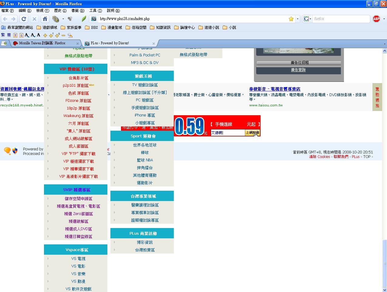Click the green leaf toolbar icon
The image size is (387, 292).
click(84, 19)
